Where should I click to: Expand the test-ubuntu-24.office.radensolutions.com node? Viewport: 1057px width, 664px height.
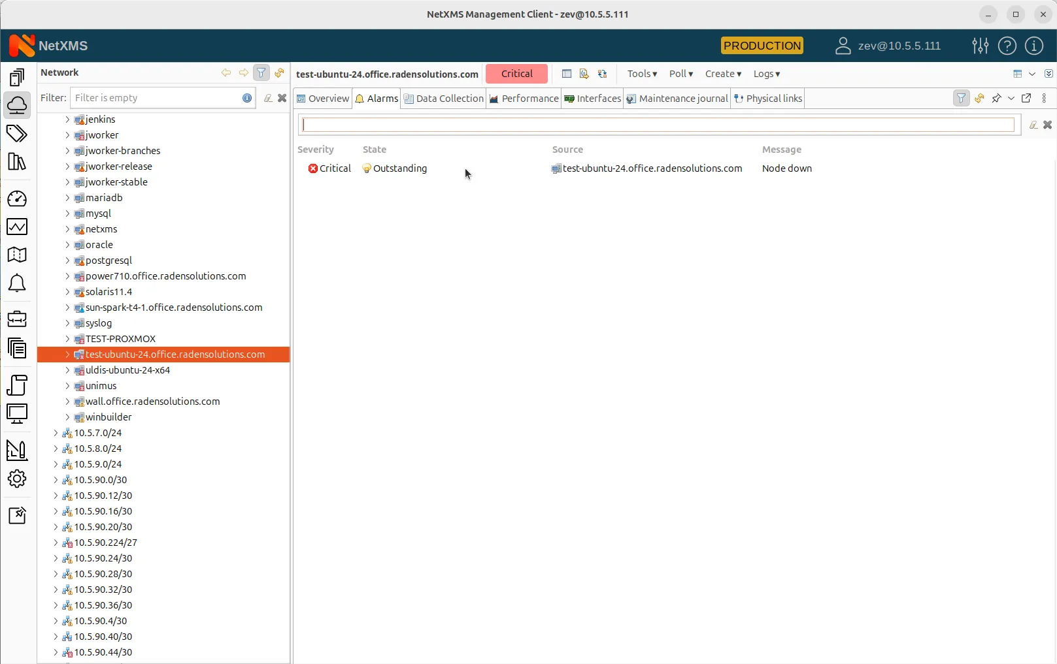coord(67,355)
